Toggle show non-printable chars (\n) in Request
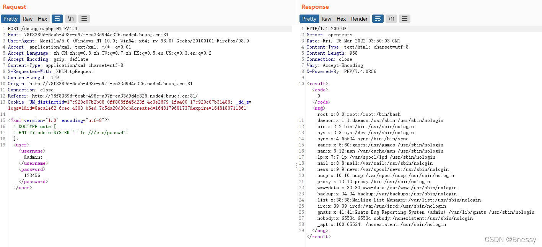 [x=71, y=19]
